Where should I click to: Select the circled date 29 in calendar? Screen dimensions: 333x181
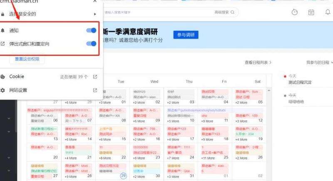123,176
